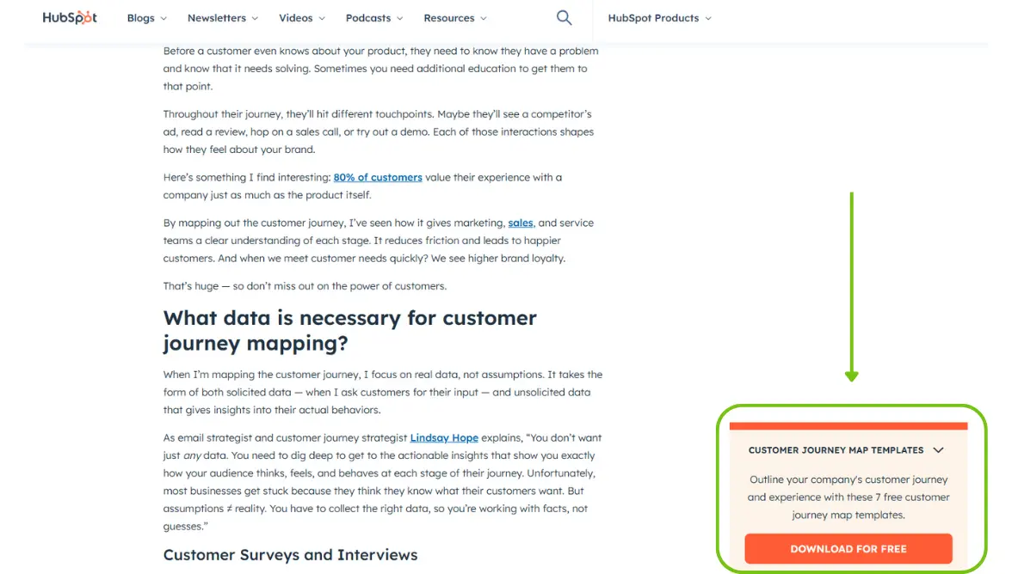Expand the chevron next to Blogs
1012x574 pixels.
pos(164,19)
